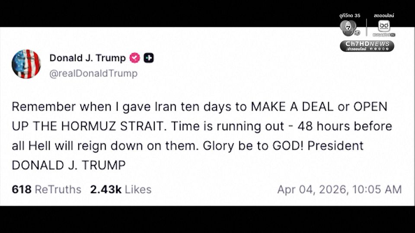Viewport: 415px width, 233px height.
Task: View the 618 ReTruths count
Action: tap(46, 189)
